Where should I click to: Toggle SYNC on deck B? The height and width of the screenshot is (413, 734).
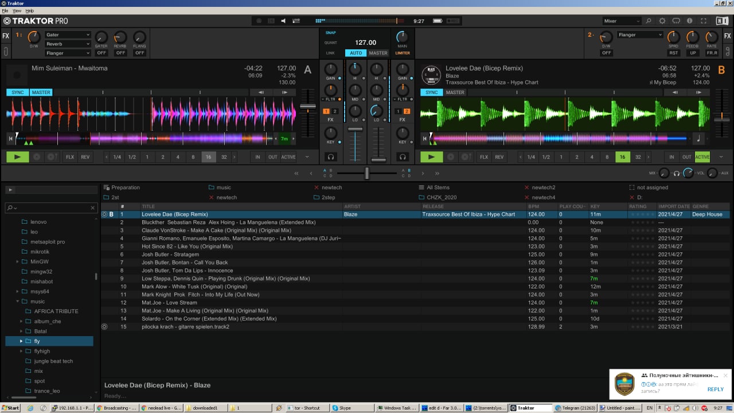coord(432,92)
